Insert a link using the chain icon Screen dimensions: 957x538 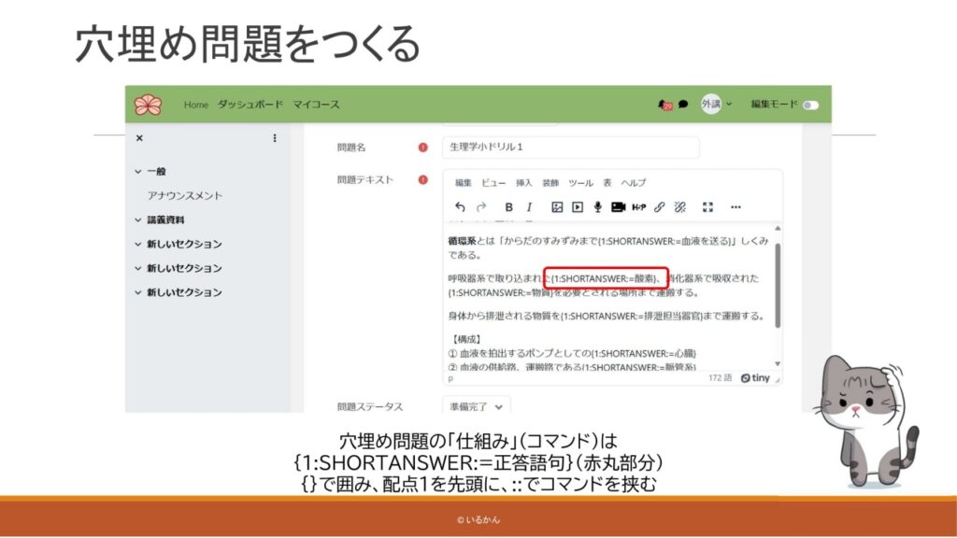[x=660, y=206]
